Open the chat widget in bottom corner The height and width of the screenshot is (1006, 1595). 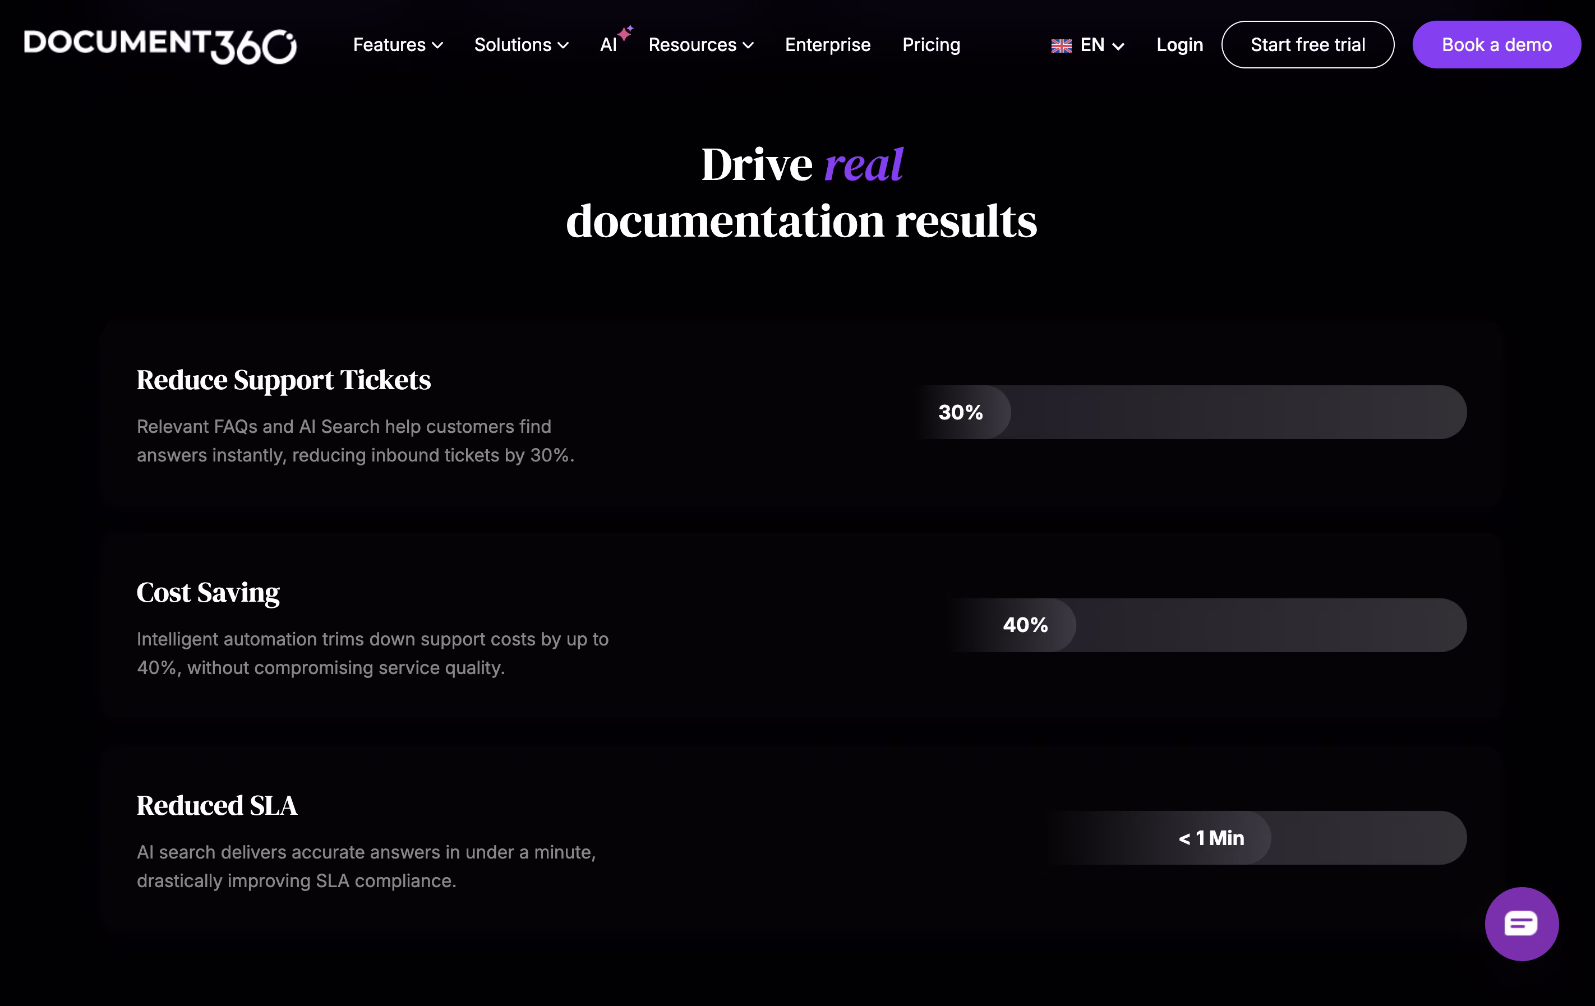1522,923
